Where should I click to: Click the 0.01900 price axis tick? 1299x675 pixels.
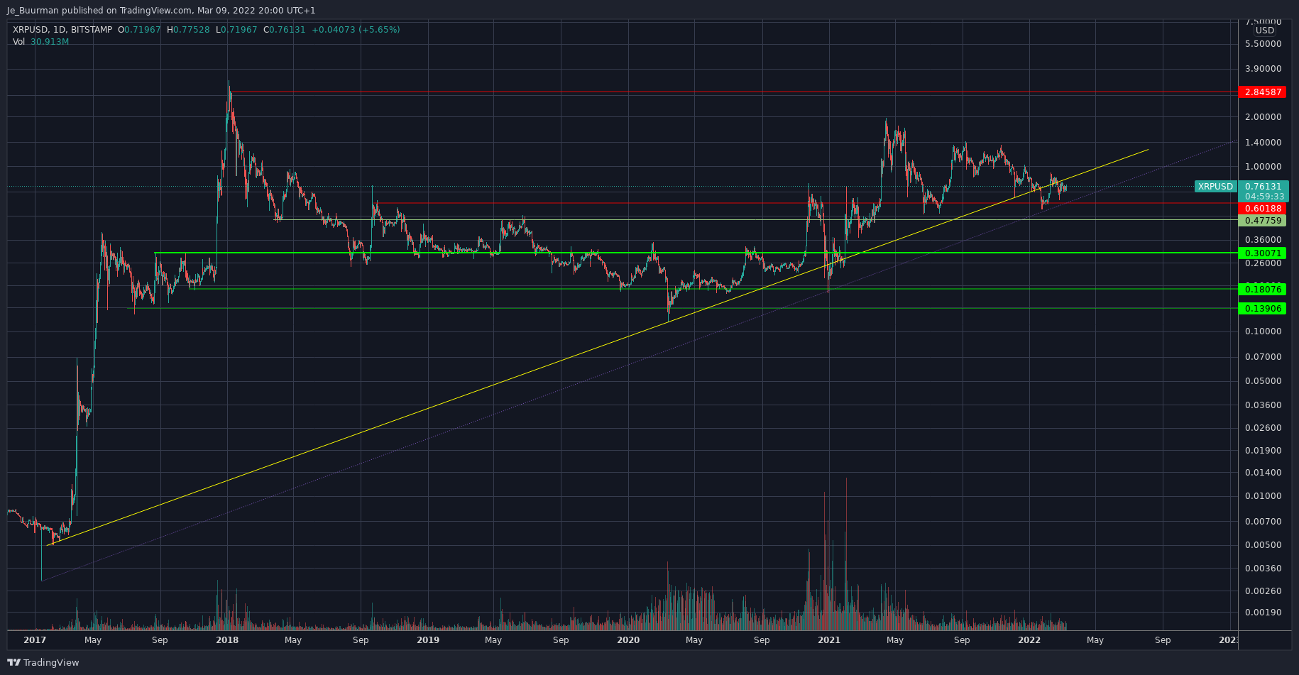click(x=1263, y=451)
